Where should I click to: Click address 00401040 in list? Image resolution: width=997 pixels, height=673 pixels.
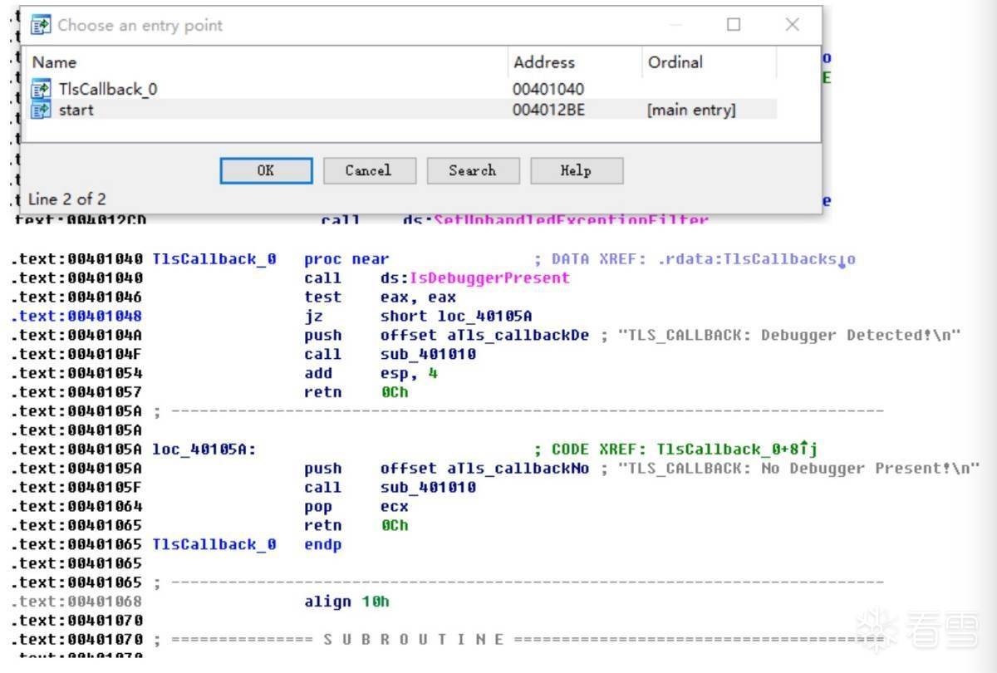click(x=548, y=89)
